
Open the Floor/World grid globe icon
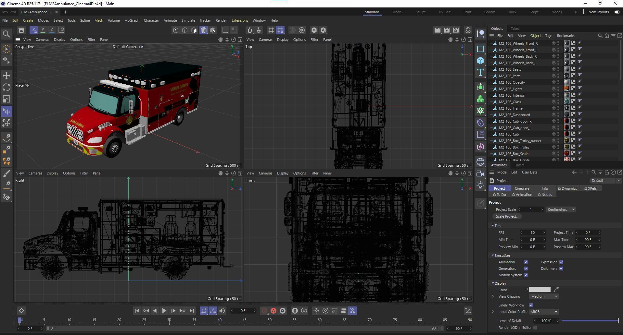tap(480, 162)
